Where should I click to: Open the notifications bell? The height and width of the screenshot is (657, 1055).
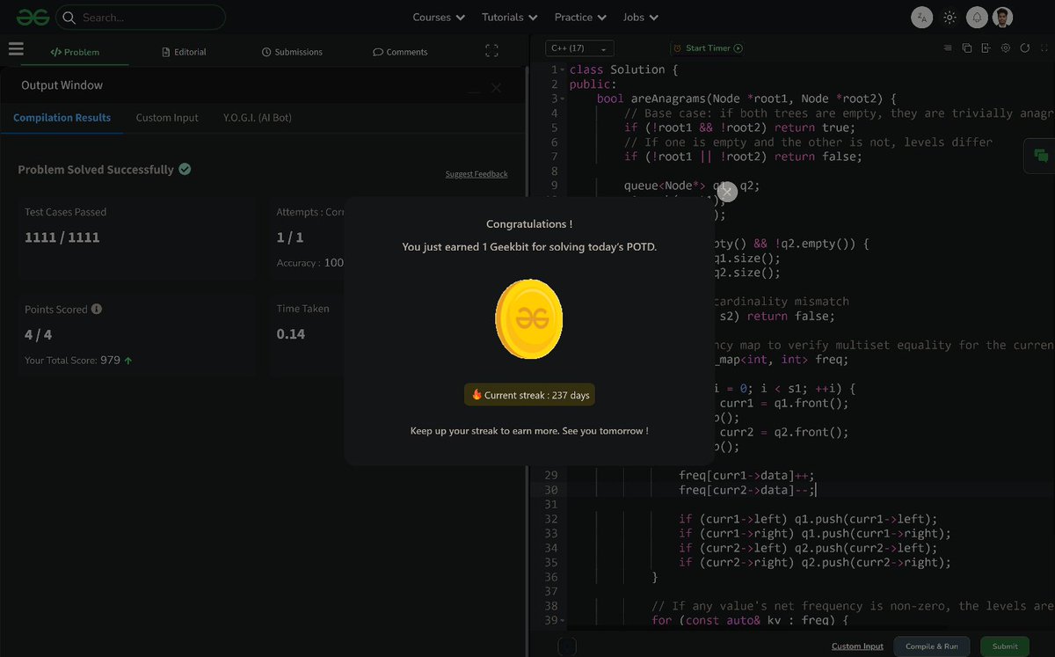[x=977, y=18]
